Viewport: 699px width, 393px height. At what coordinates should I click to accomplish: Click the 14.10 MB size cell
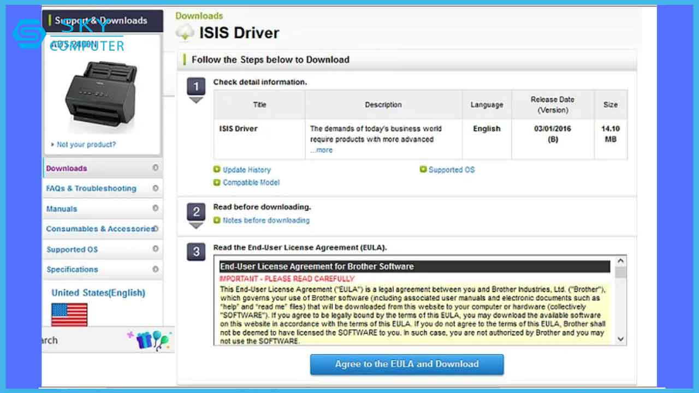(611, 139)
